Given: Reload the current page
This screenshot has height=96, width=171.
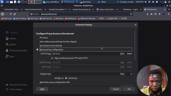Looking at the screenshot, I should [11, 14].
